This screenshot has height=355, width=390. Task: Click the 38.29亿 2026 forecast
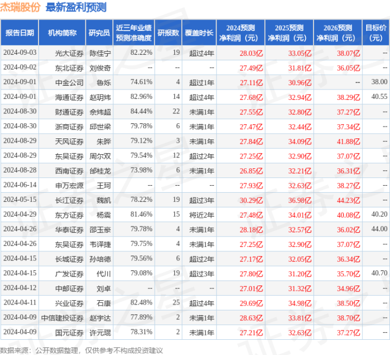pos(348,97)
